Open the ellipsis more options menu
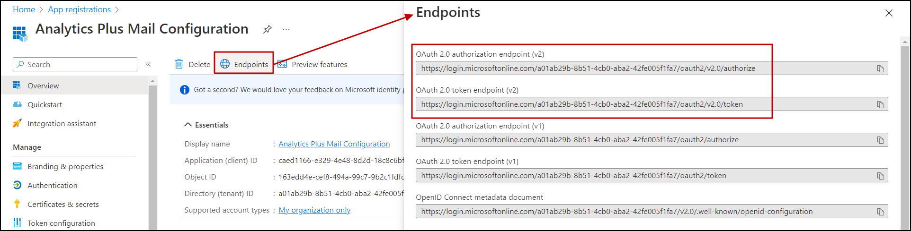The height and width of the screenshot is (231, 911). 286,29
